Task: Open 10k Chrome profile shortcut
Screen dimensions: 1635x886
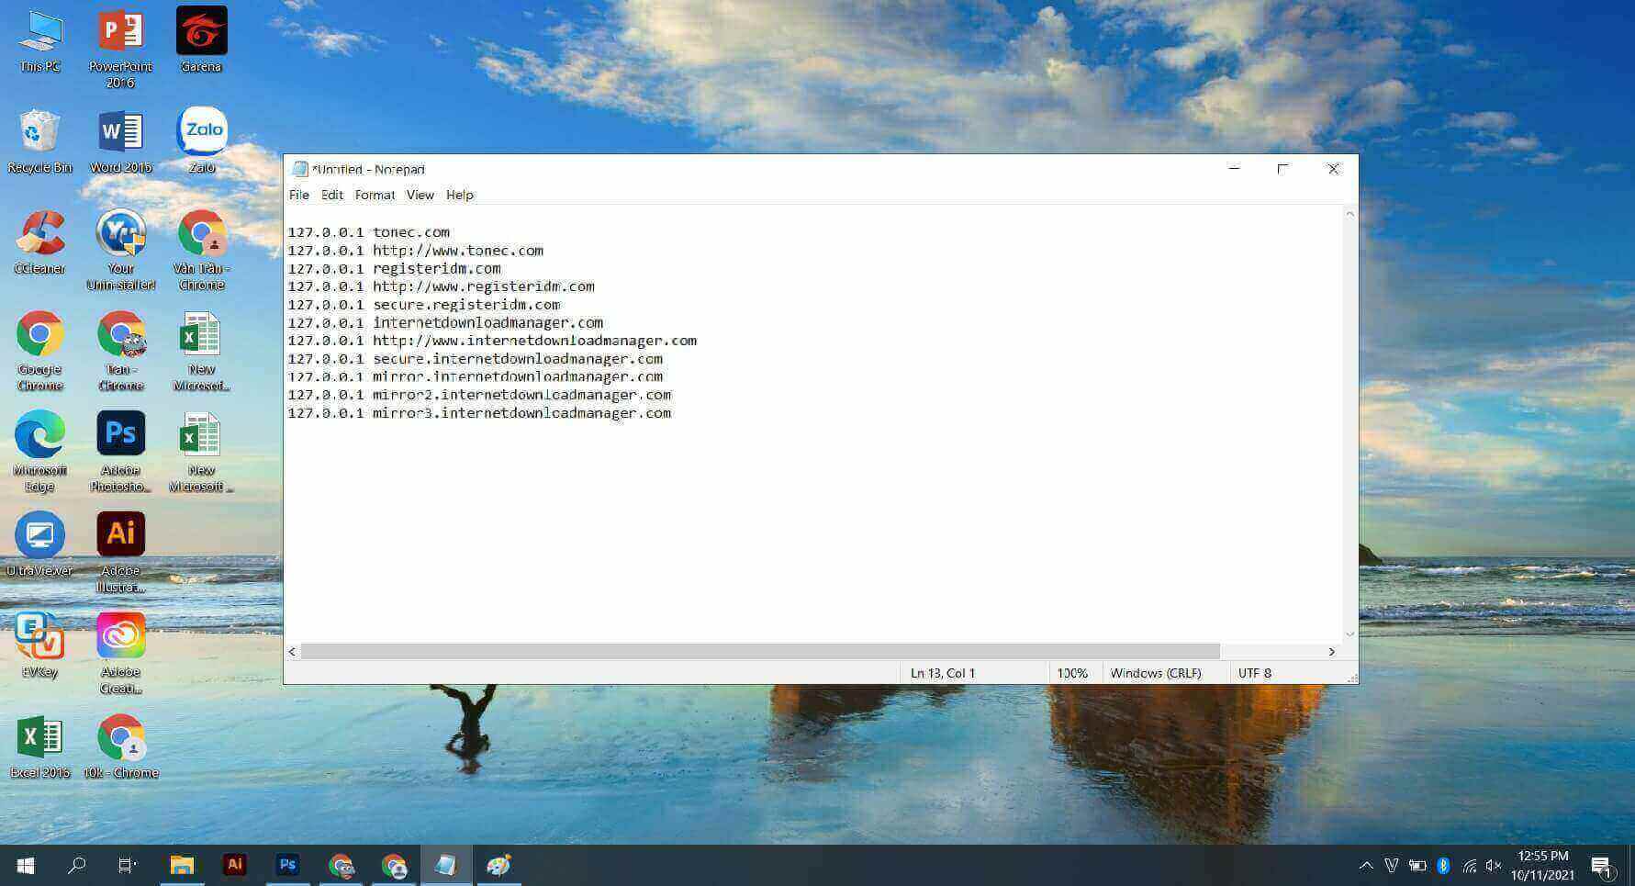Action: (120, 747)
